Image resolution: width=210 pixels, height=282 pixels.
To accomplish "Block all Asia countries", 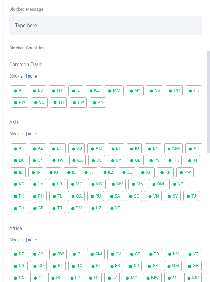I will point(23,134).
